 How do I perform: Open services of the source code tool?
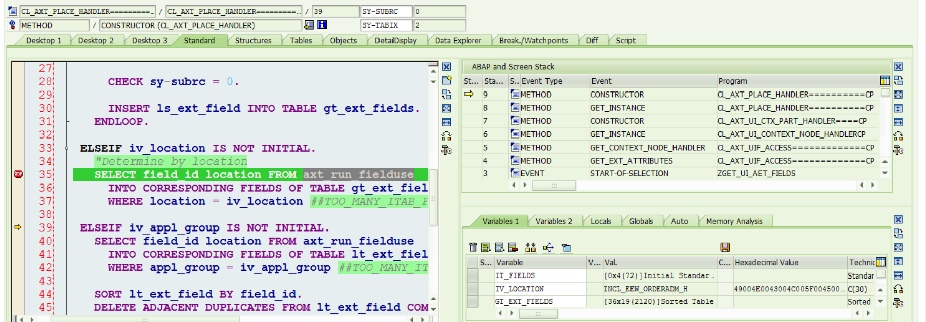(x=446, y=136)
